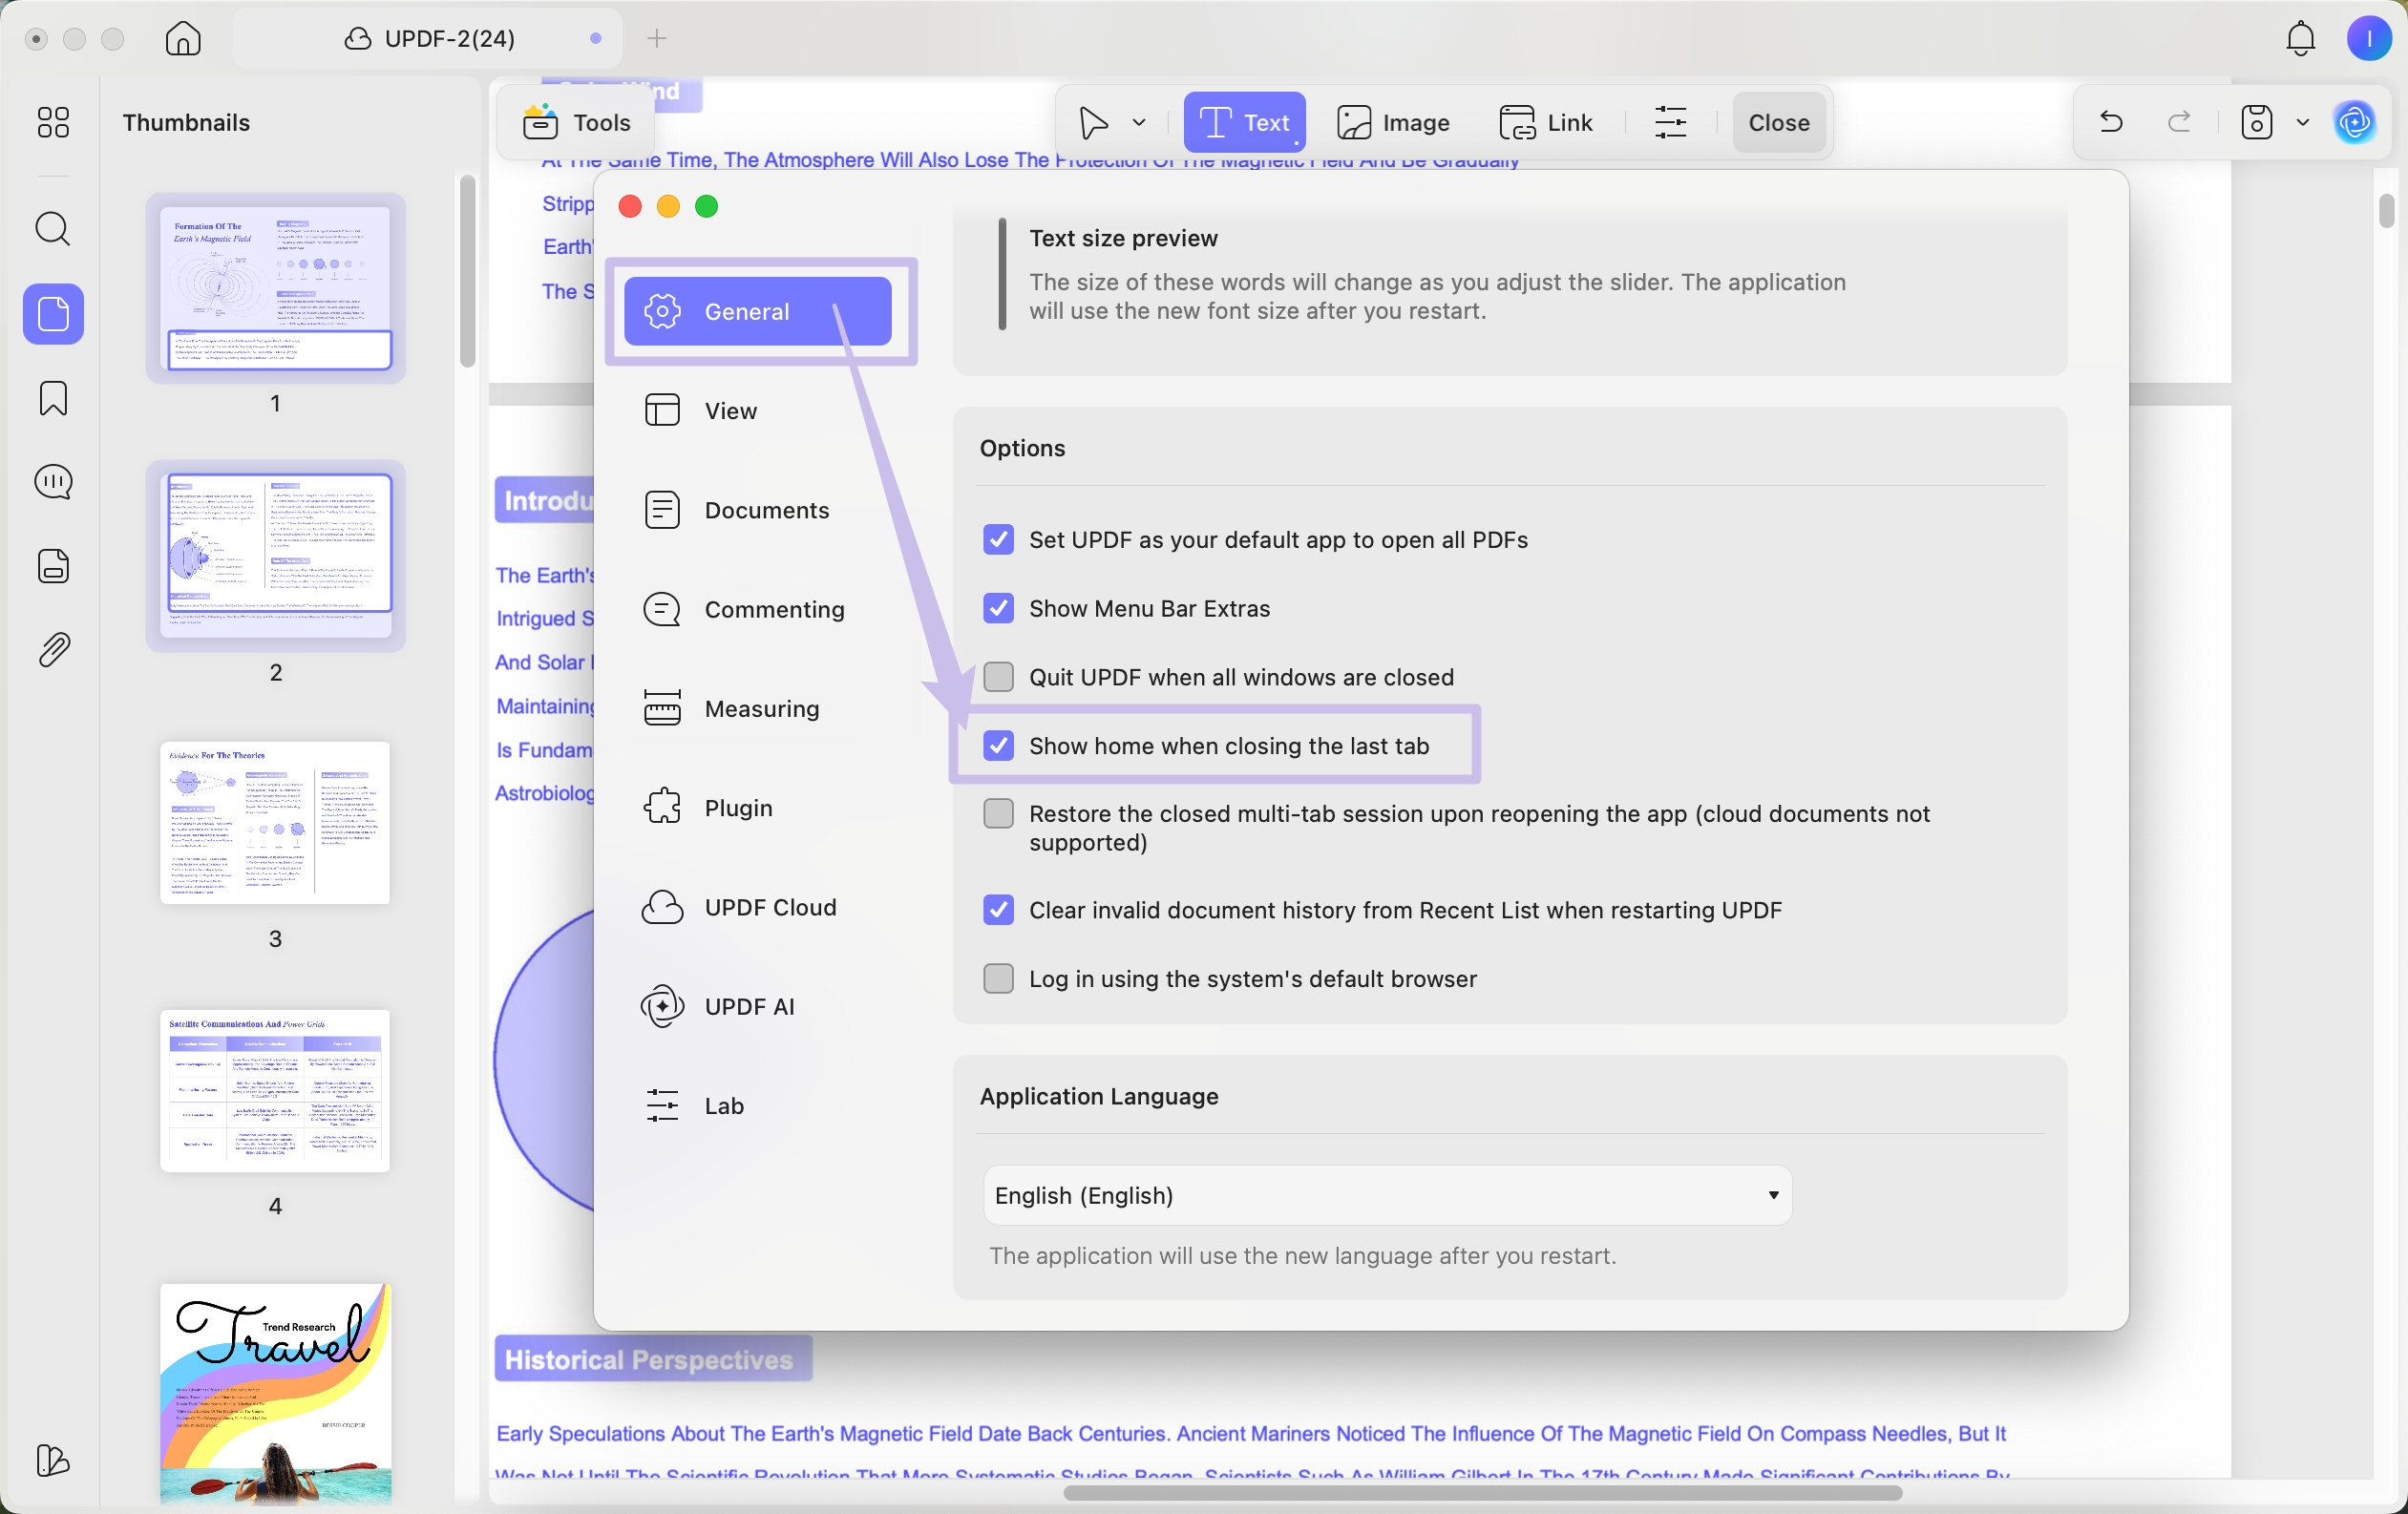Enable Quit UPDF when all windows closed
This screenshot has height=1514, width=2408.
(x=998, y=677)
